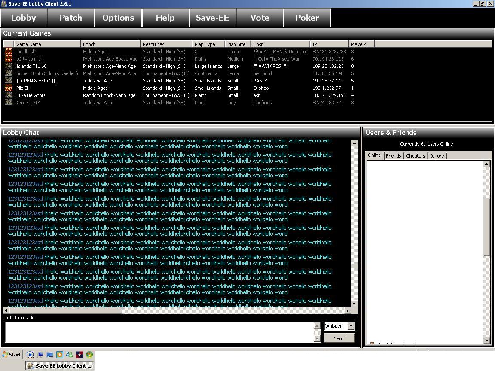Click the Show Desktop quick launch icon

click(50, 355)
